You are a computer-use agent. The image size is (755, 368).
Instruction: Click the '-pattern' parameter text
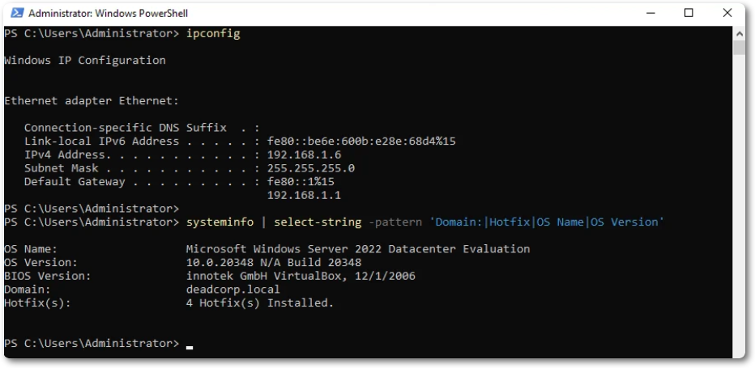point(395,222)
